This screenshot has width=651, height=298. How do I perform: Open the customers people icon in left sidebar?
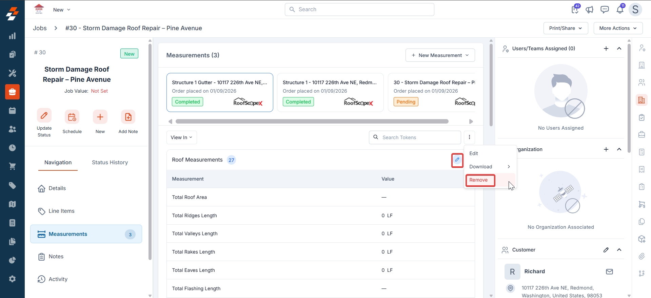[x=12, y=129]
